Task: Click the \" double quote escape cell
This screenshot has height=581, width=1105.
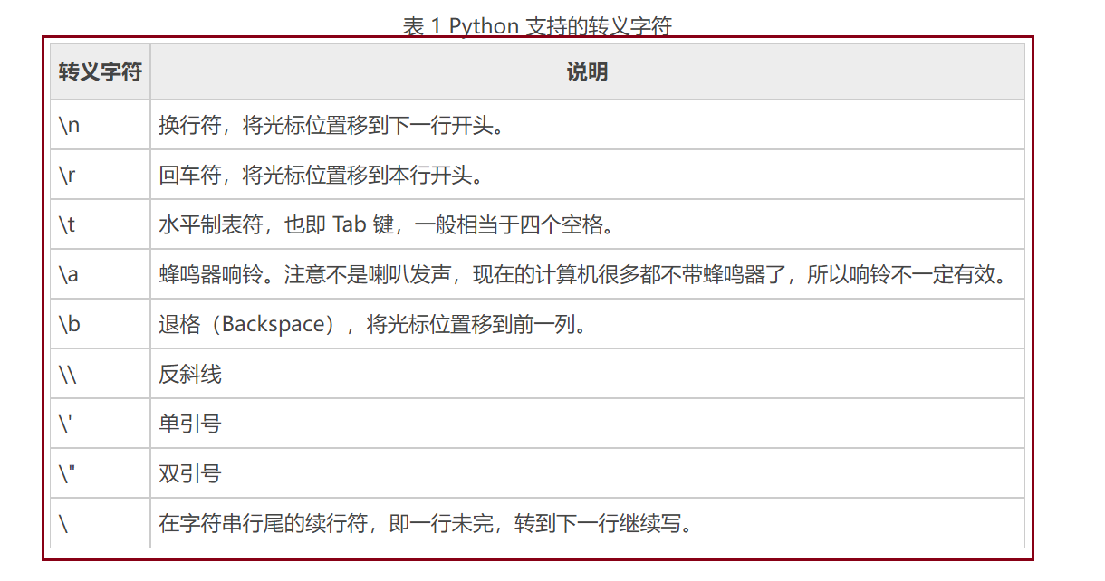Action: (x=101, y=473)
